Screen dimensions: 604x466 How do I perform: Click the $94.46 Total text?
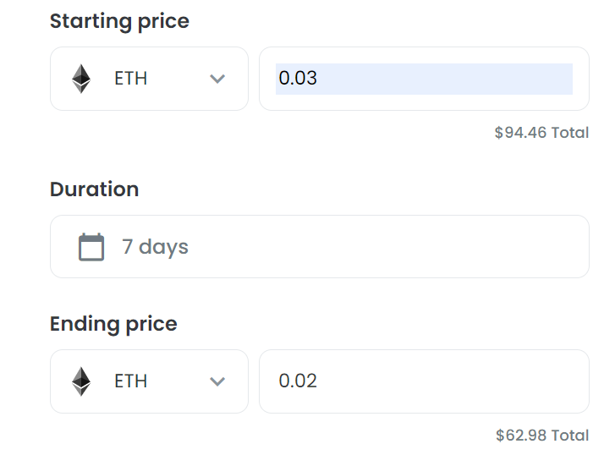[541, 133]
